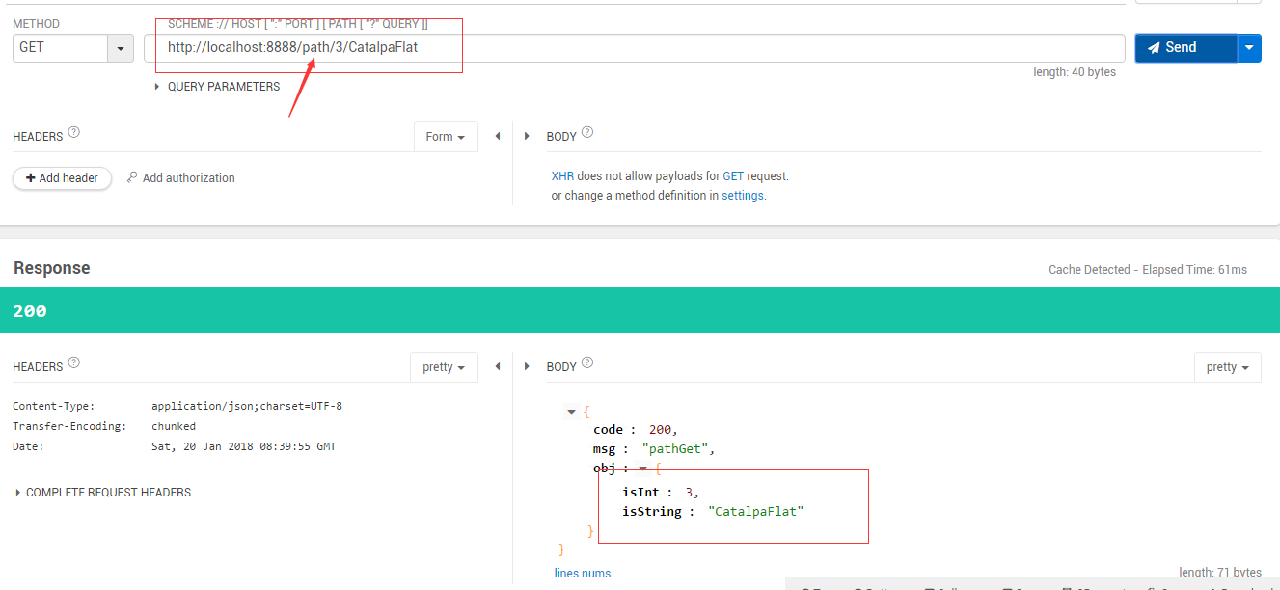Viewport: 1280px width, 590px height.
Task: Open the headers Form mode dropdown
Action: pyautogui.click(x=446, y=137)
